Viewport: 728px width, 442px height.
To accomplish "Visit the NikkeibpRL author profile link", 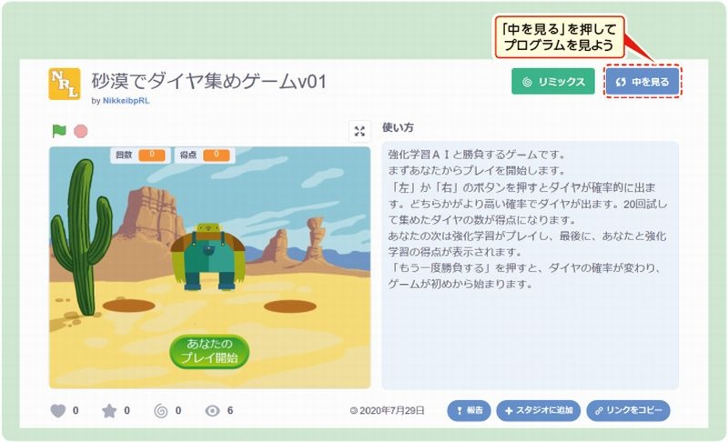I will pyautogui.click(x=126, y=101).
